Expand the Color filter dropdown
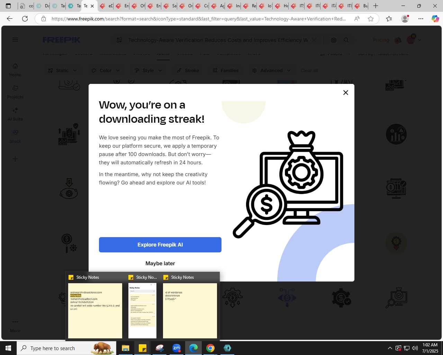This screenshot has height=355, width=443. 106,70
